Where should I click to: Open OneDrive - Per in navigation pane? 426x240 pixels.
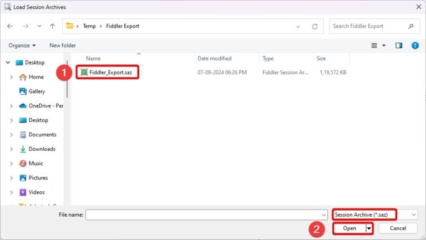46,106
